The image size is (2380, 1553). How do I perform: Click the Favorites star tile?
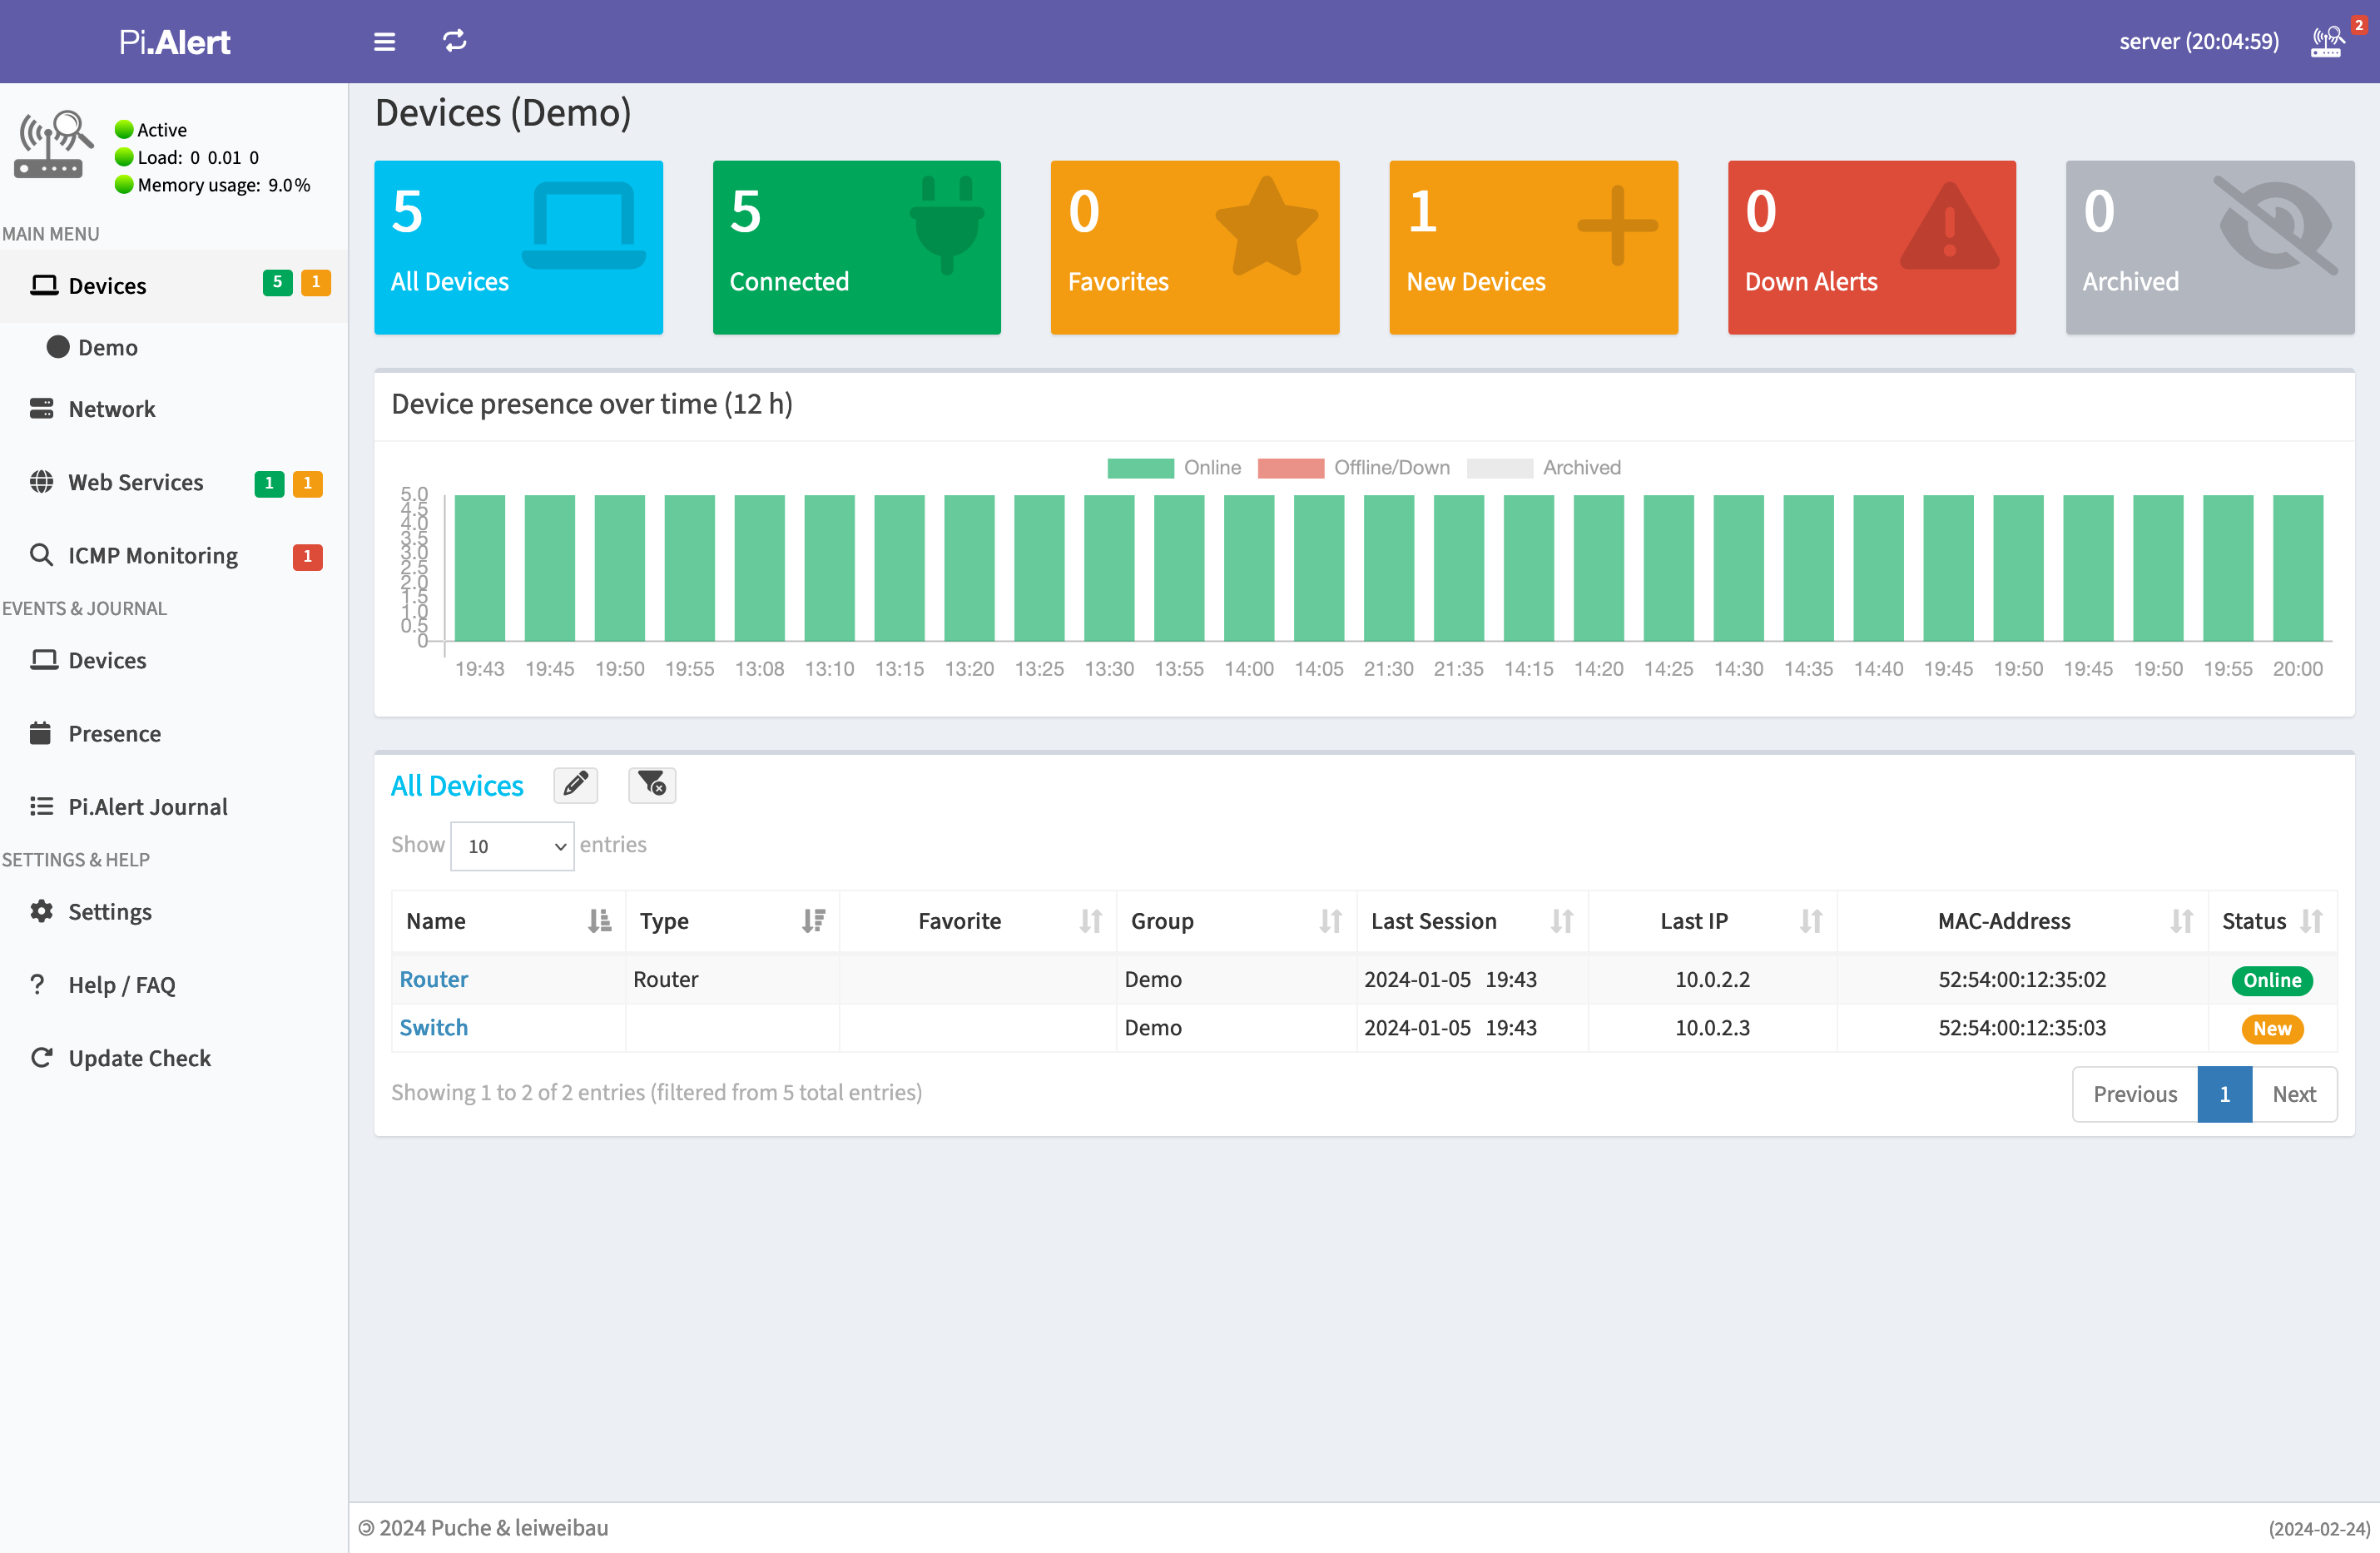pyautogui.click(x=1195, y=248)
